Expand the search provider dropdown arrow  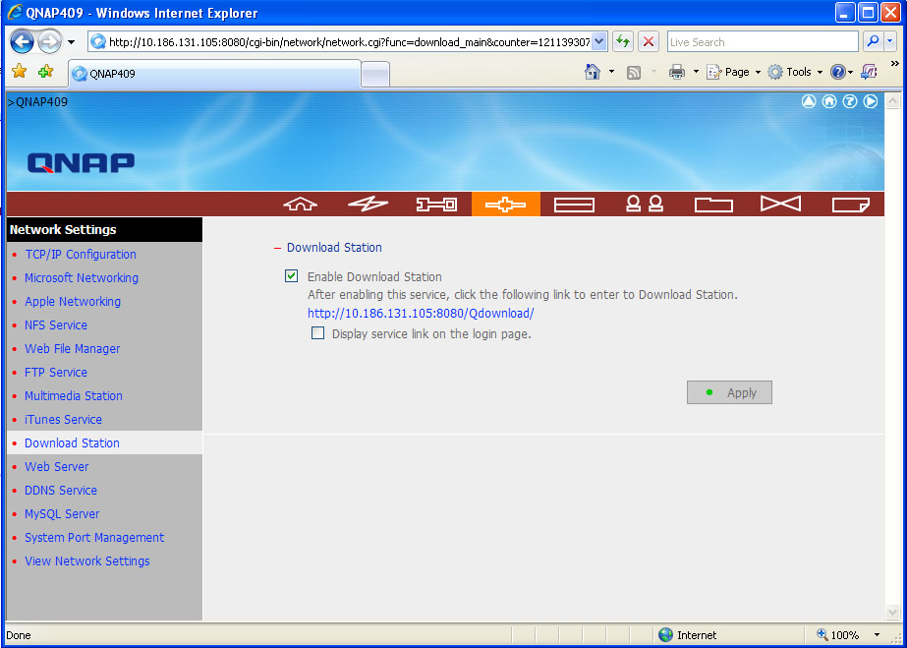coord(891,41)
